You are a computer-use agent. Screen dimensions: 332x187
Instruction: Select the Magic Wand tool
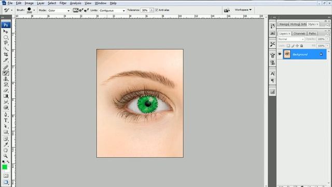click(6, 49)
